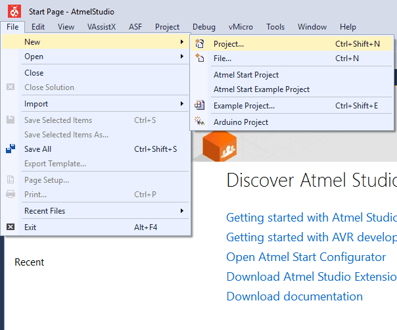
Task: Select Close Solution menu entry
Action: [96, 87]
